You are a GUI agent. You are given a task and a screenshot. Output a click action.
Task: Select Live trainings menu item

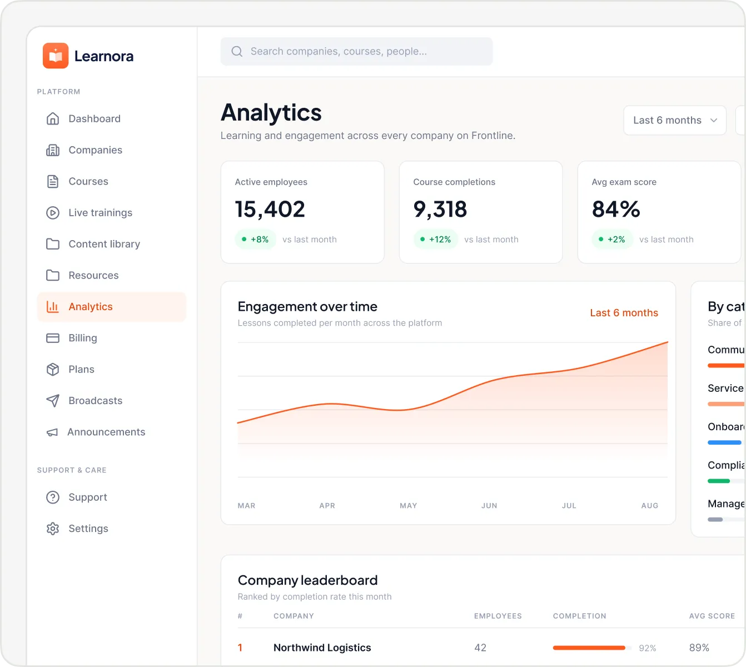pyautogui.click(x=112, y=212)
